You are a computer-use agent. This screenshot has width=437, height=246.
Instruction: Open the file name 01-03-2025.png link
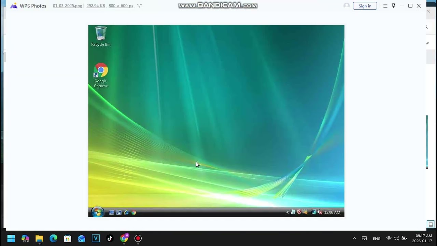68,6
